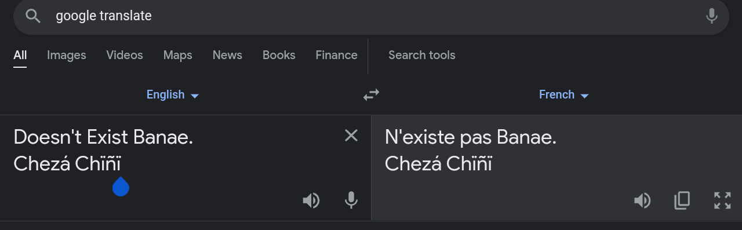Open the French target language dropdown
Viewport: 742px width, 230px height.
(564, 94)
